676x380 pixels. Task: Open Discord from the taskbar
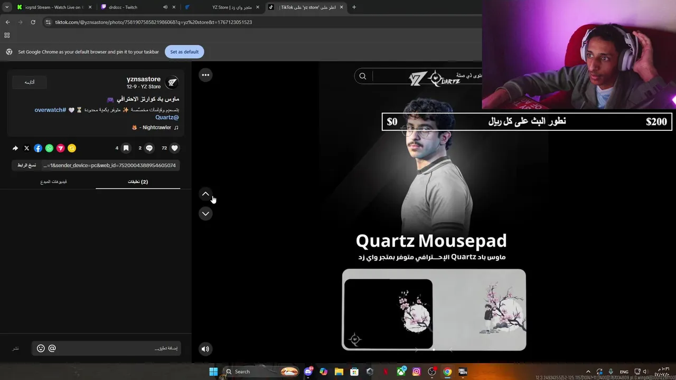[x=308, y=372]
